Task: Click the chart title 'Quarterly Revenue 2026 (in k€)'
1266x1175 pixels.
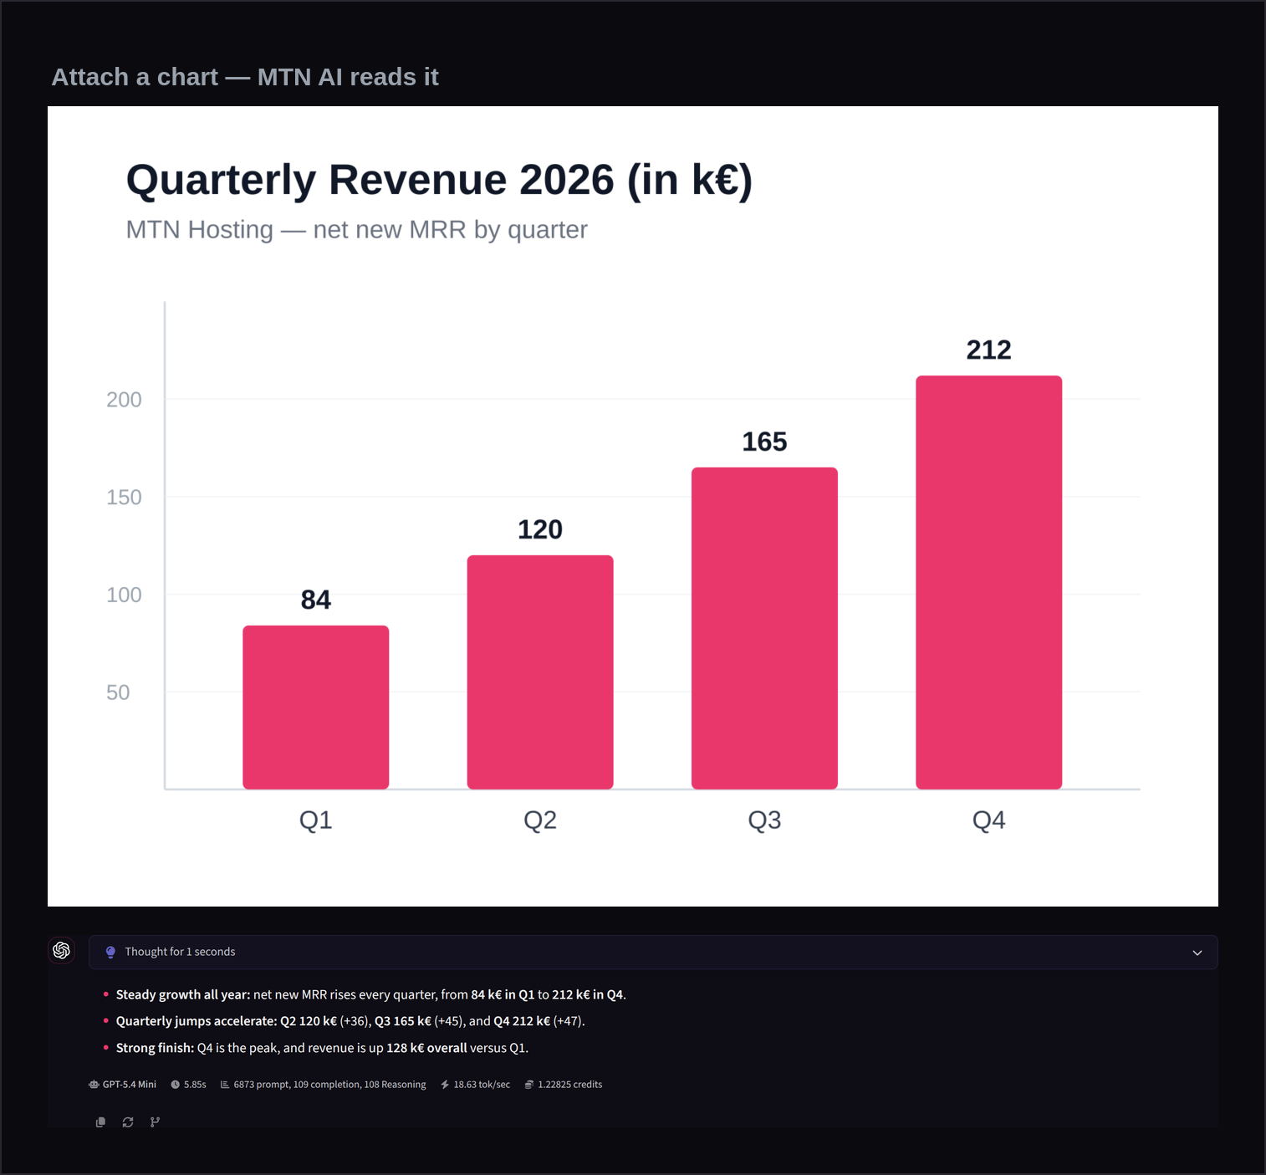Action: pos(439,180)
